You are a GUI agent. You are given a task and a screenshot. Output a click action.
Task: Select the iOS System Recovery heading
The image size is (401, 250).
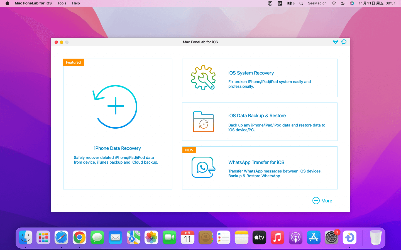click(251, 73)
